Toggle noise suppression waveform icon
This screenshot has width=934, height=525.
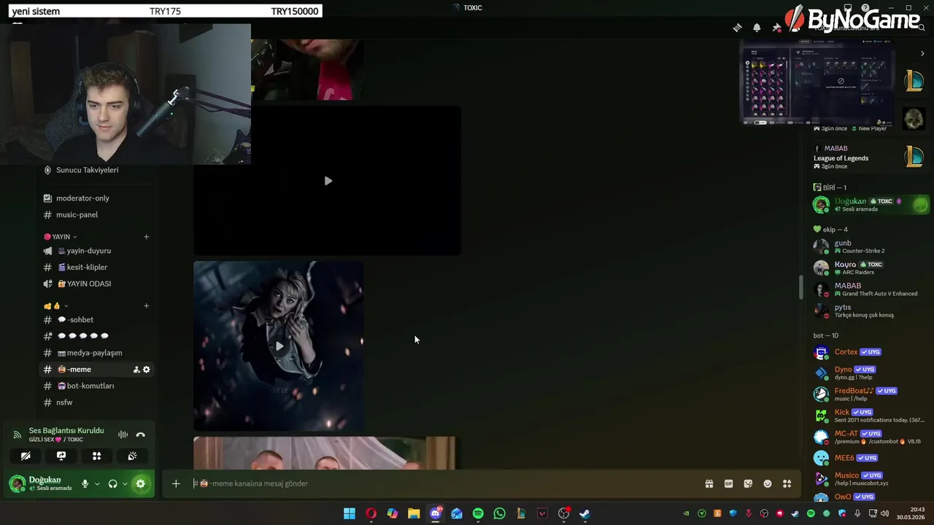pyautogui.click(x=123, y=435)
